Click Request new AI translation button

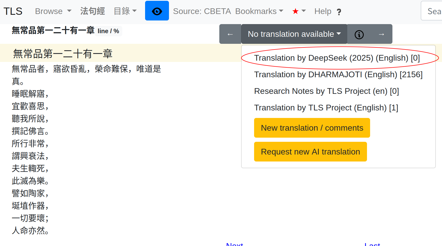tap(310, 152)
